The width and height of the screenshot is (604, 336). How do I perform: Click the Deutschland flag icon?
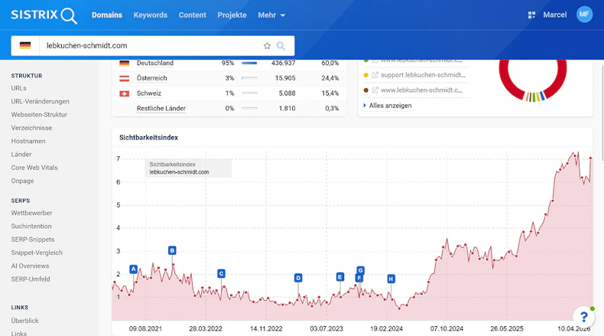[124, 63]
